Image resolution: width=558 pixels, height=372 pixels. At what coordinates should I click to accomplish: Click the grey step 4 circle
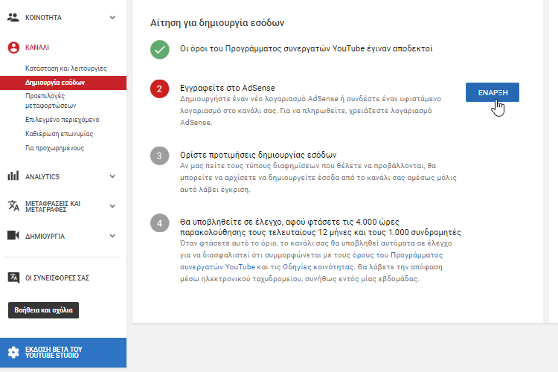point(160,223)
